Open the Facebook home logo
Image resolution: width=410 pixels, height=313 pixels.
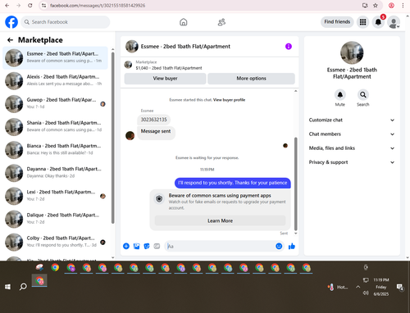click(x=11, y=22)
